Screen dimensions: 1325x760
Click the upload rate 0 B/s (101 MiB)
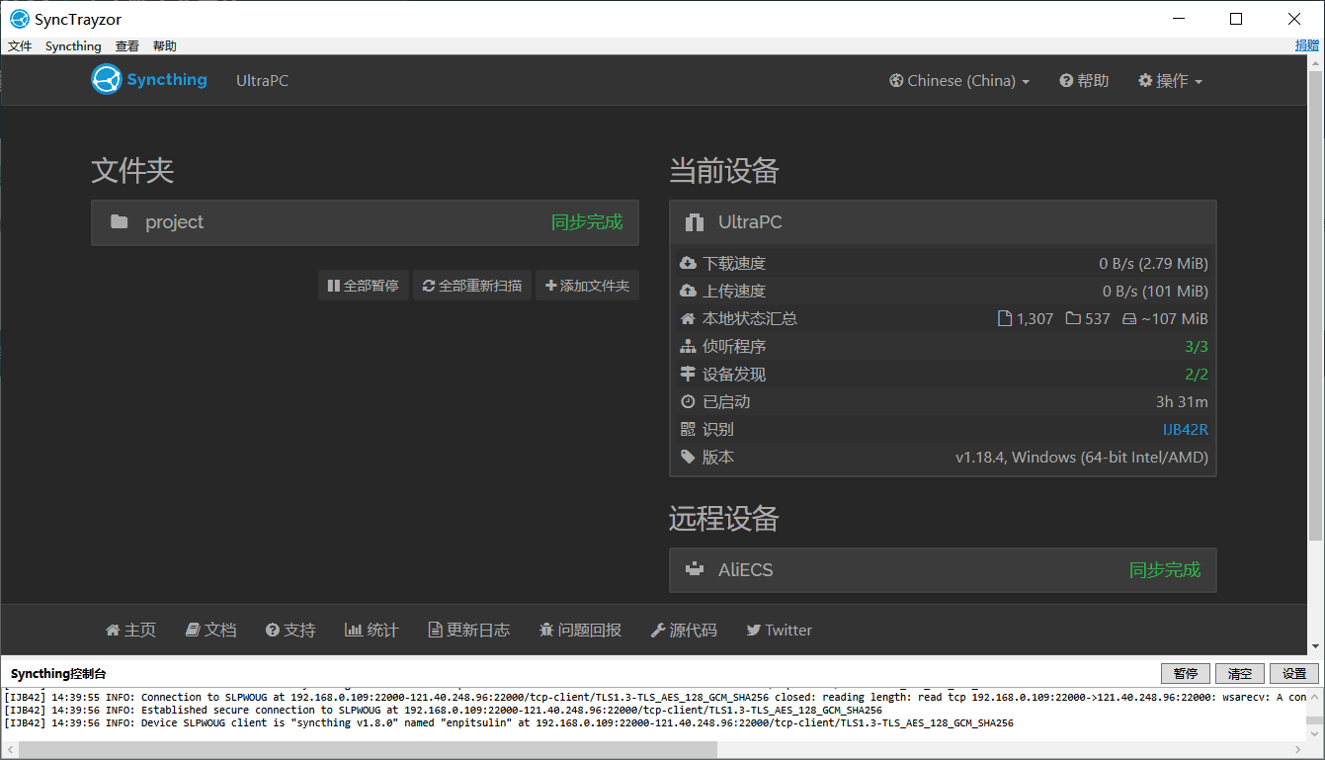point(1155,292)
